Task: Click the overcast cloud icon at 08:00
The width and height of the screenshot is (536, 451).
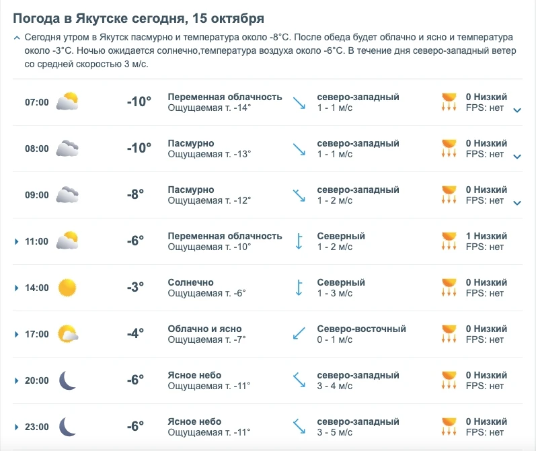Action: tap(67, 148)
